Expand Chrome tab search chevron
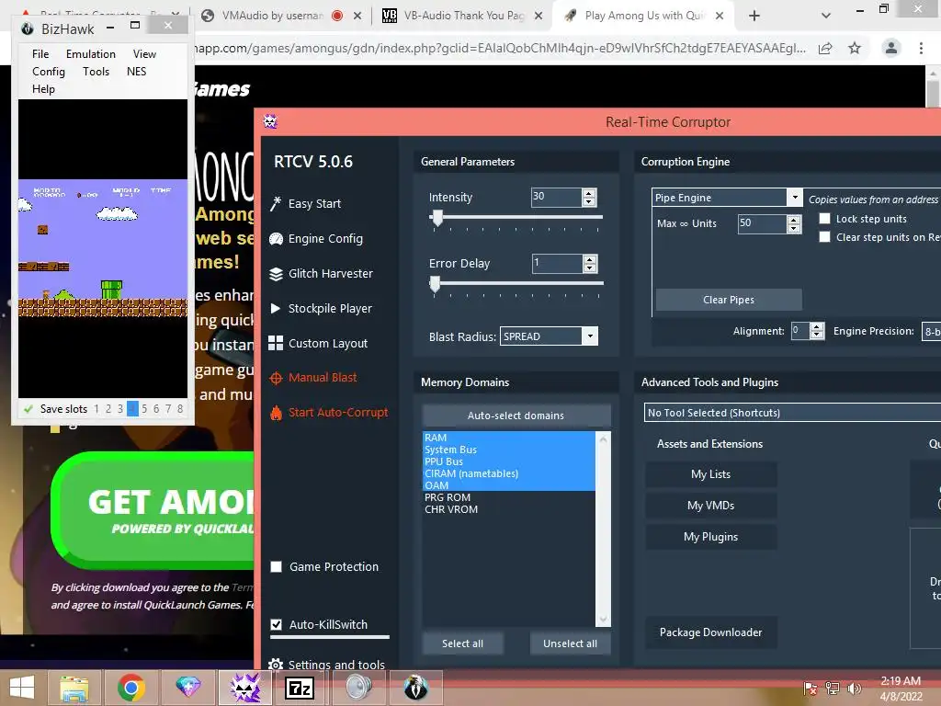 pos(826,16)
